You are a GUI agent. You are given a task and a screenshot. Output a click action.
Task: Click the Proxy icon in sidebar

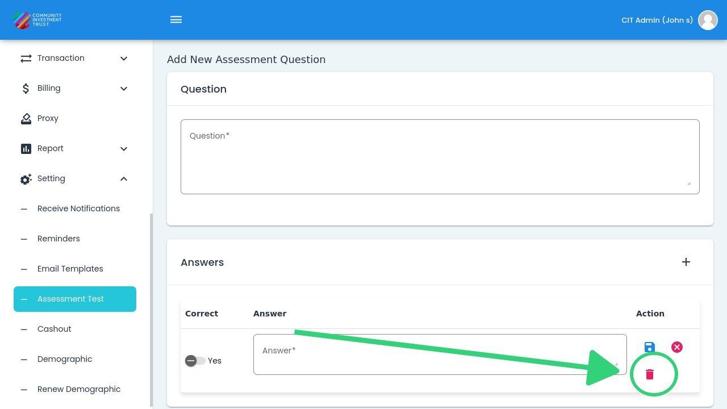[x=26, y=118]
